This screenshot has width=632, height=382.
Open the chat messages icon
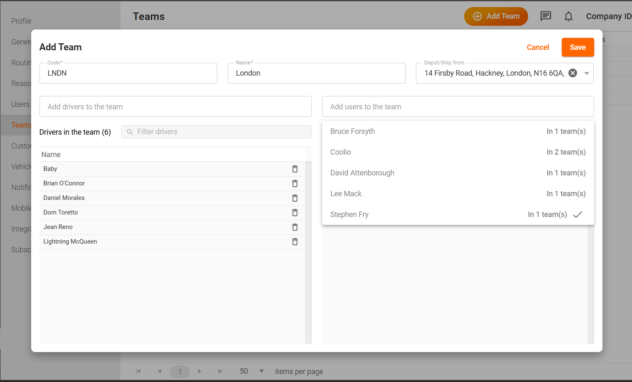[545, 16]
